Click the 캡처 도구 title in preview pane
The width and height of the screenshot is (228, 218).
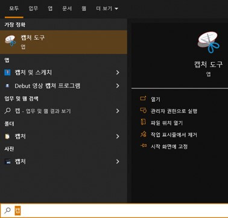coord(209,64)
